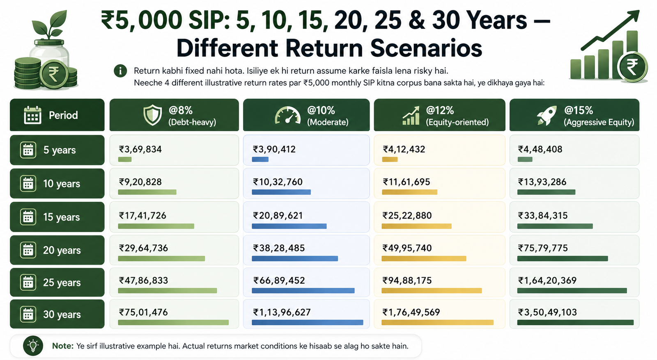The height and width of the screenshot is (360, 657).
Task: Open the @15% Aggressive Equity column header
Action: tap(574, 115)
